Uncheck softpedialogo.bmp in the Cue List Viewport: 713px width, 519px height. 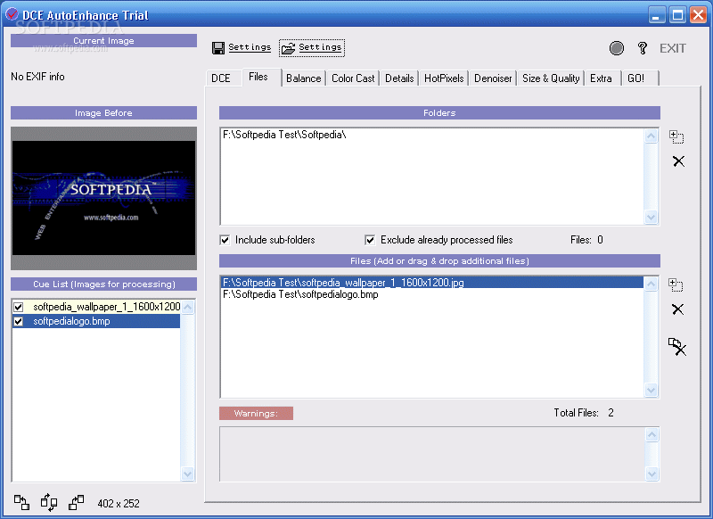pyautogui.click(x=18, y=322)
